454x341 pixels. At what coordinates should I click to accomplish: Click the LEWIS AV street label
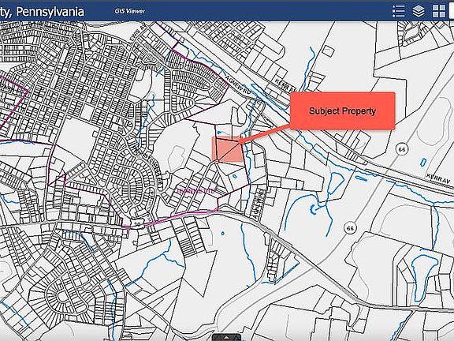141,33
